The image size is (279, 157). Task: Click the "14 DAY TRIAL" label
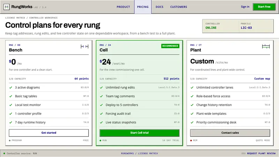[x=171, y=141]
